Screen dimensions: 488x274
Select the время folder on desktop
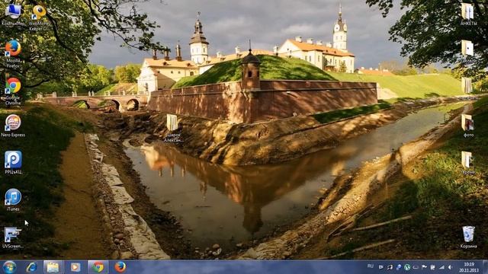[x=468, y=163]
